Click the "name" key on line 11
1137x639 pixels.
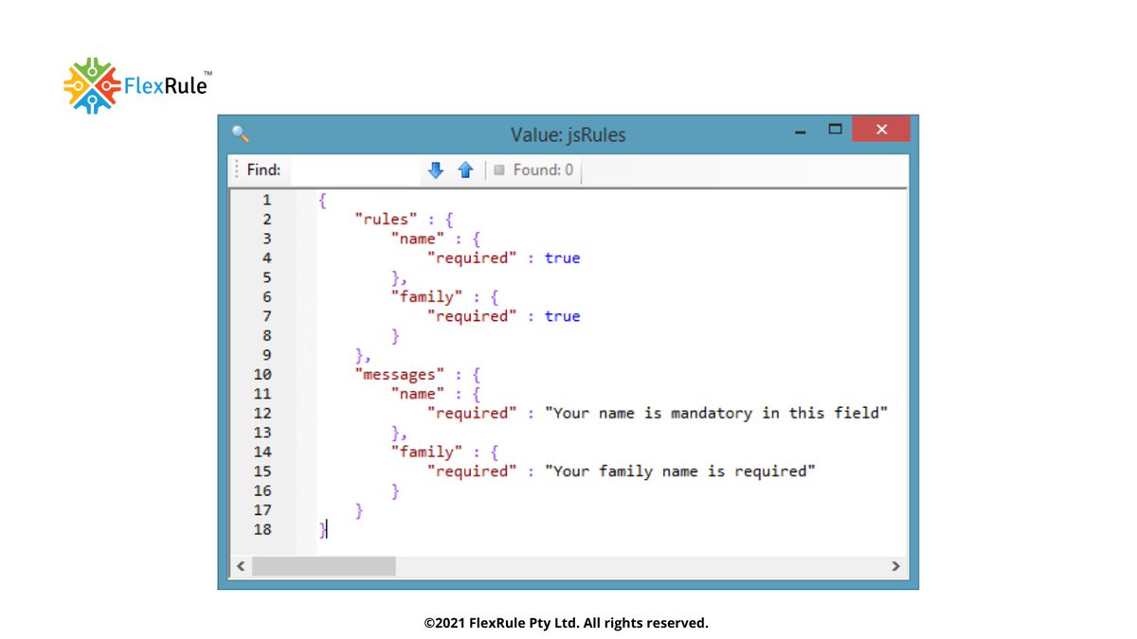pyautogui.click(x=418, y=394)
